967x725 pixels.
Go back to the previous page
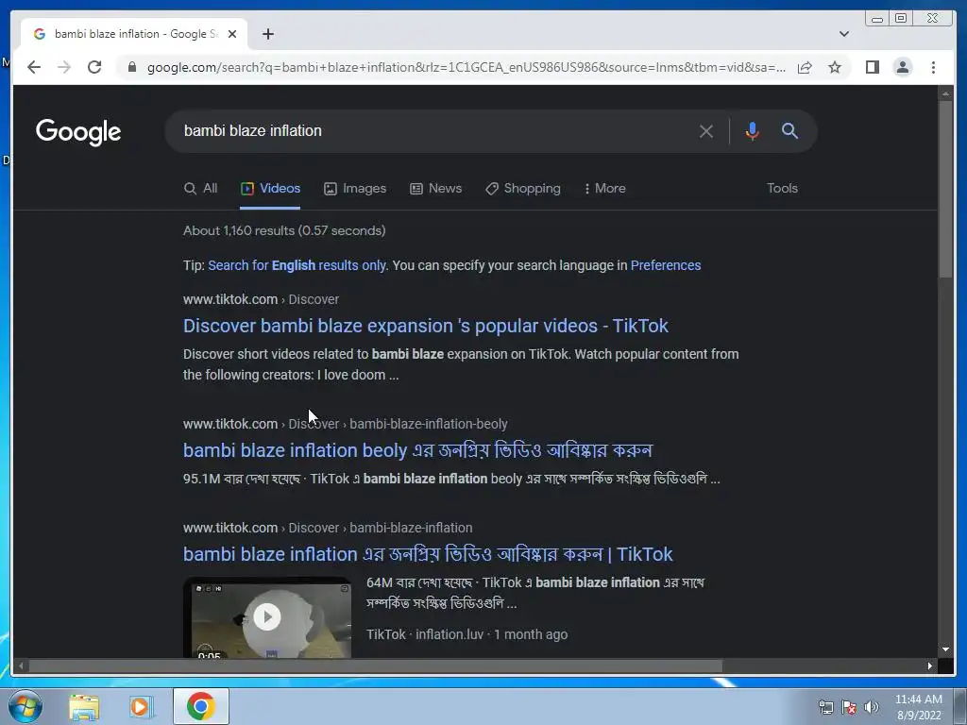coord(34,67)
